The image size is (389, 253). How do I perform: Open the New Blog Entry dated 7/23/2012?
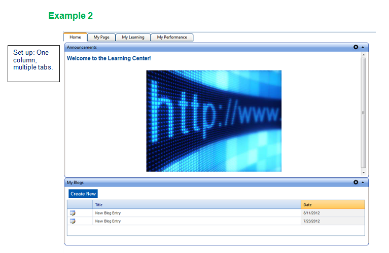tap(108, 221)
